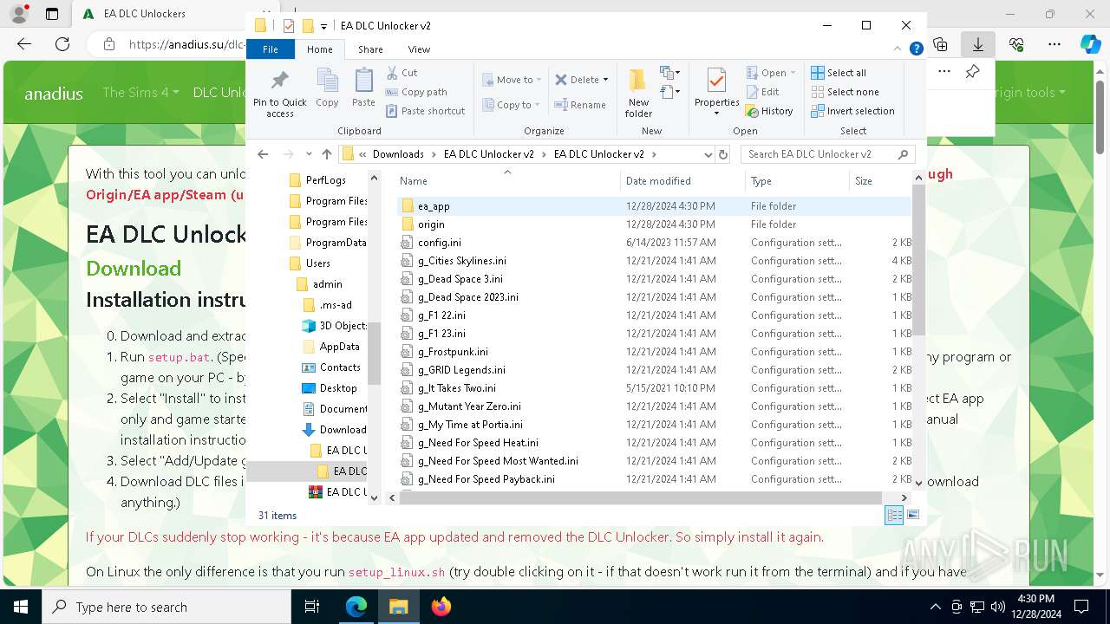This screenshot has width=1110, height=624.
Task: Click the green Download link on the page
Action: (x=134, y=269)
